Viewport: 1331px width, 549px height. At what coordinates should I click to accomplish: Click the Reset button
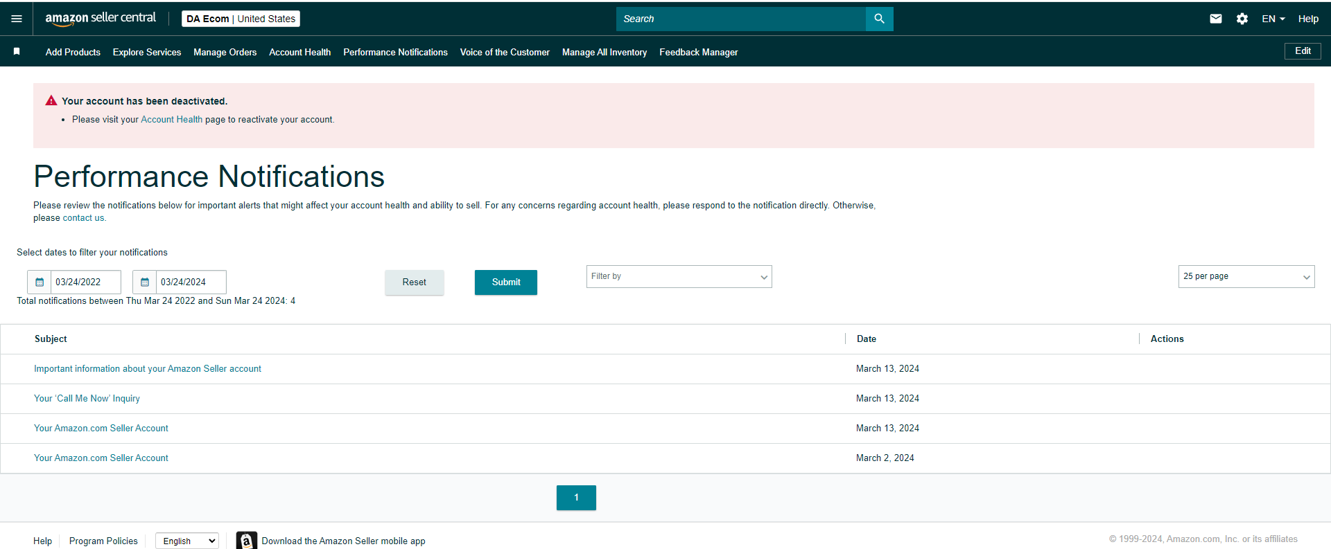[x=415, y=282]
